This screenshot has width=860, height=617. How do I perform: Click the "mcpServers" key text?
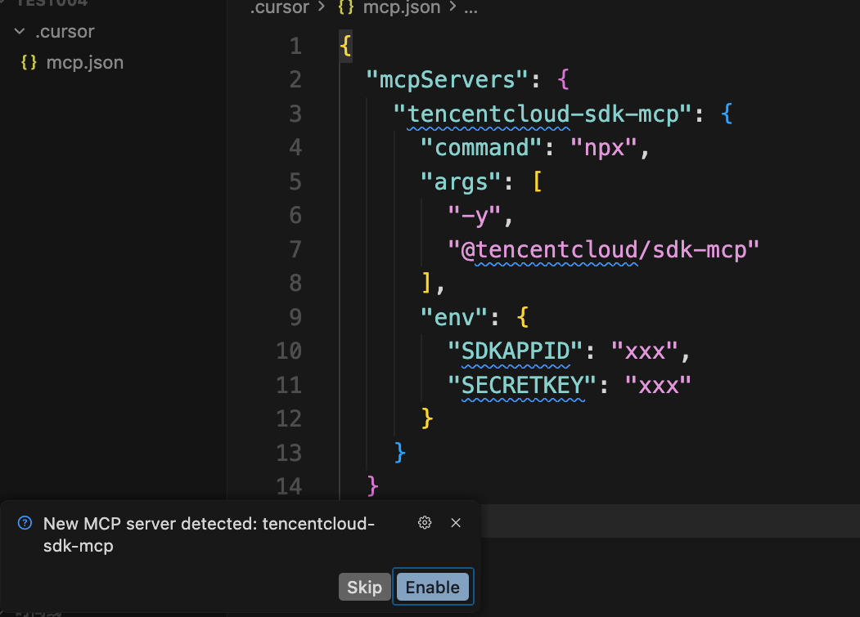(x=447, y=80)
